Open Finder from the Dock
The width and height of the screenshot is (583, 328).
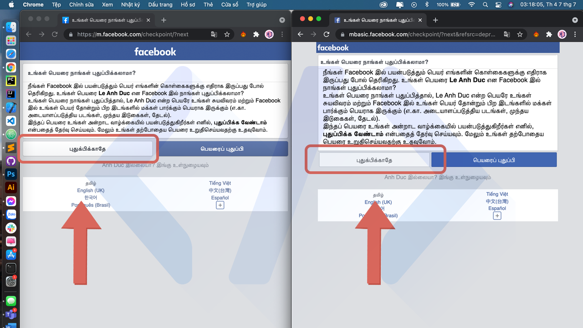tap(11, 27)
